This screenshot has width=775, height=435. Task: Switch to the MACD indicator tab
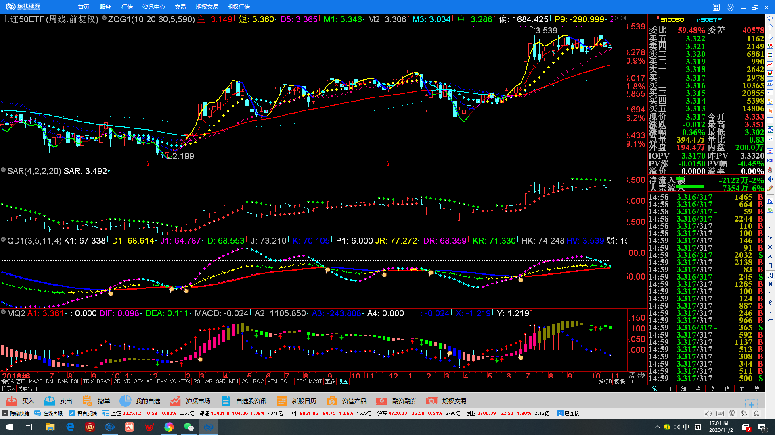[x=36, y=381]
